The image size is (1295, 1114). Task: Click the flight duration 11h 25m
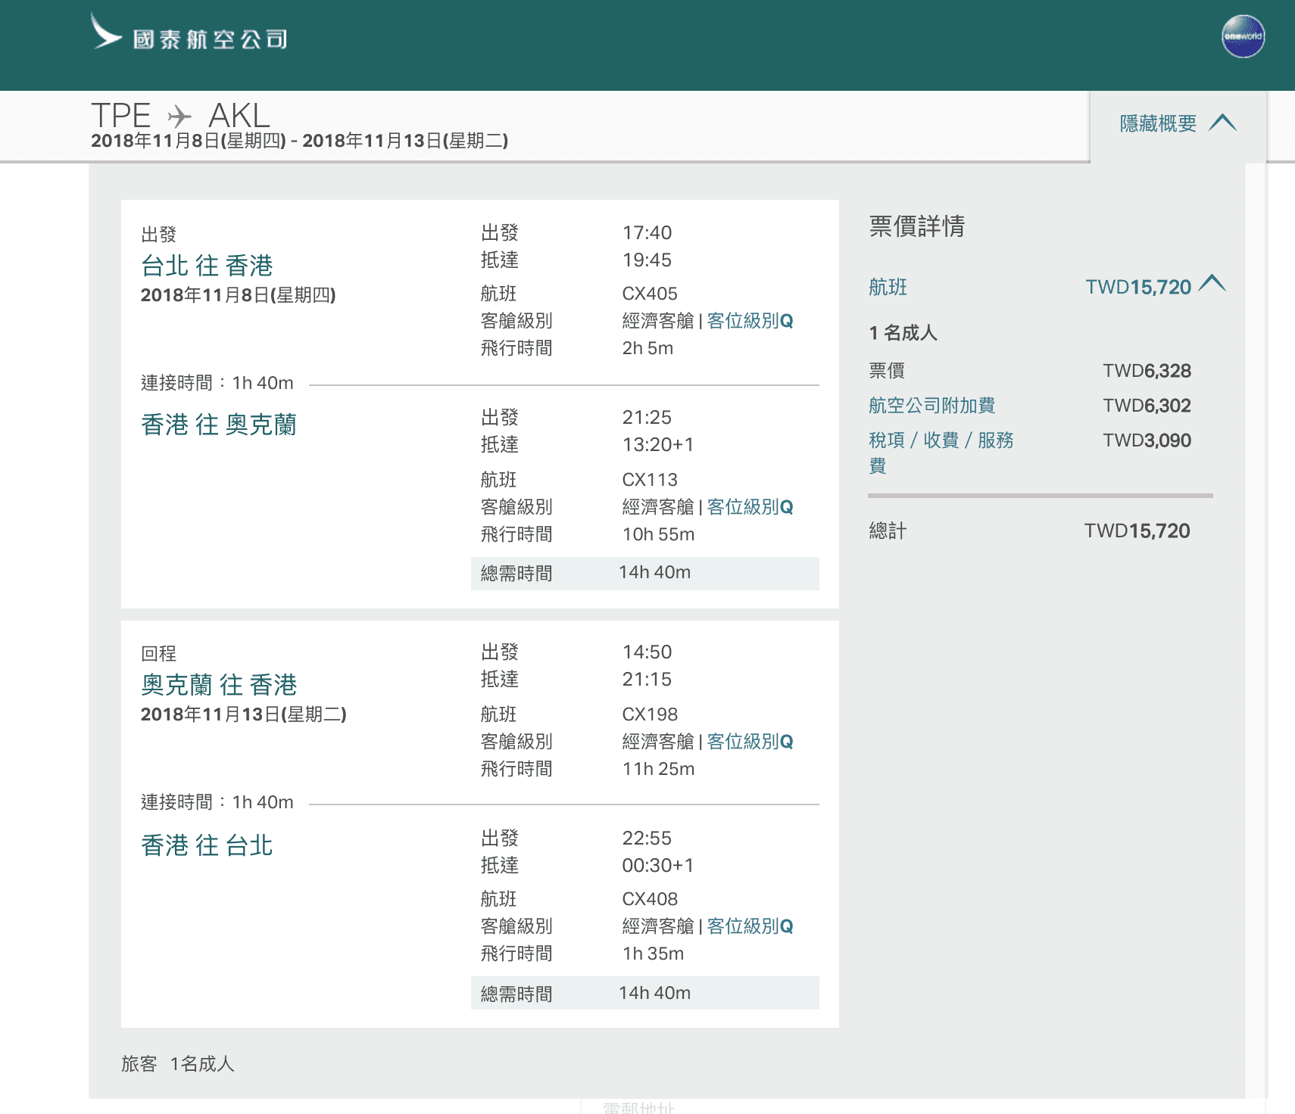[658, 769]
